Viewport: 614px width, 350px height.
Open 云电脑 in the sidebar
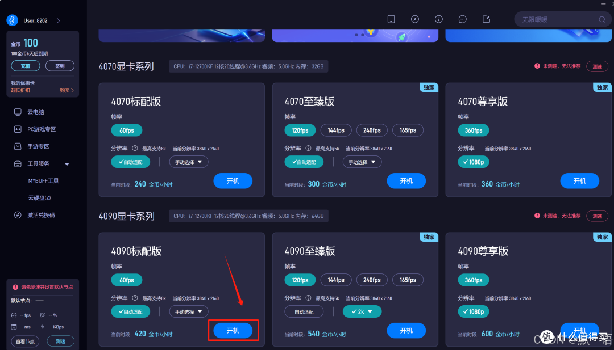coord(36,112)
